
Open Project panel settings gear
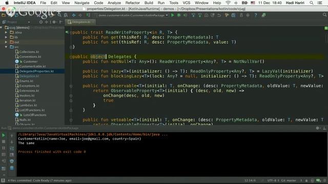[54, 22]
